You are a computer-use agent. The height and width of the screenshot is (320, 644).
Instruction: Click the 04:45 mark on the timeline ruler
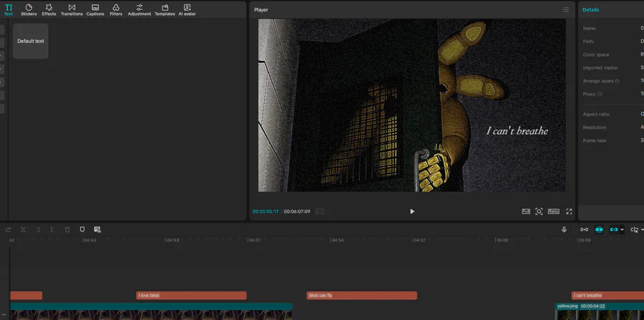(90, 240)
